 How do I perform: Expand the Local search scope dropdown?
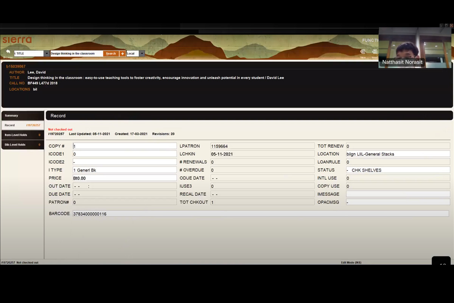(142, 54)
